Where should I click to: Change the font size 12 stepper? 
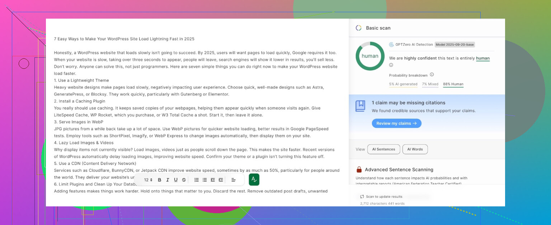tap(148, 180)
